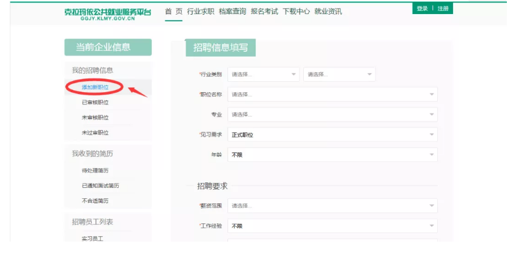Expand the 薪资范围 dropdown
Screen dimensions: 513x263
click(332, 206)
